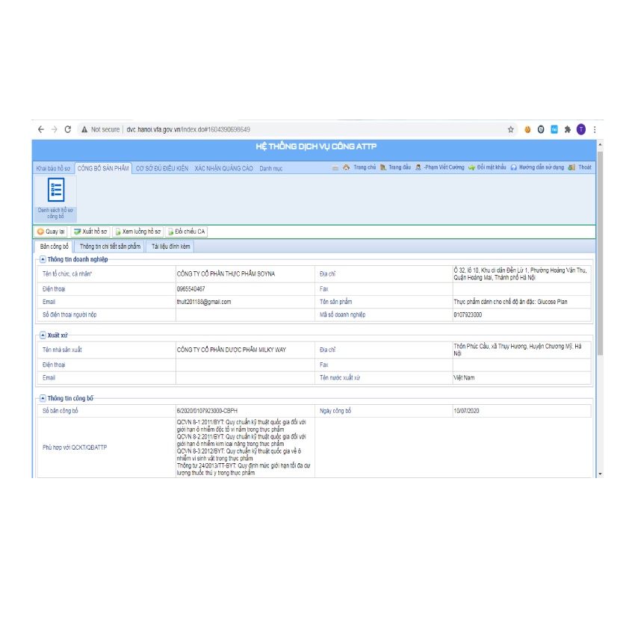The image size is (629, 629).
Task: Reload the page in browser
Action: click(x=68, y=129)
